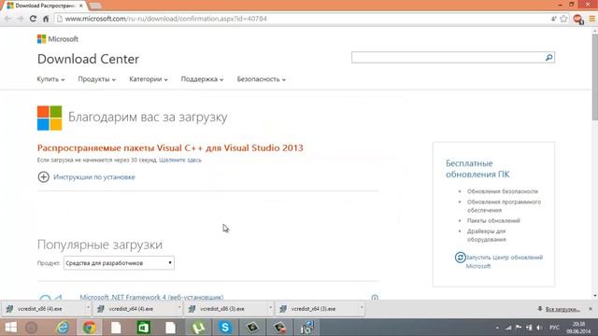
Task: Click the browser back arrow
Action: (x=7, y=19)
